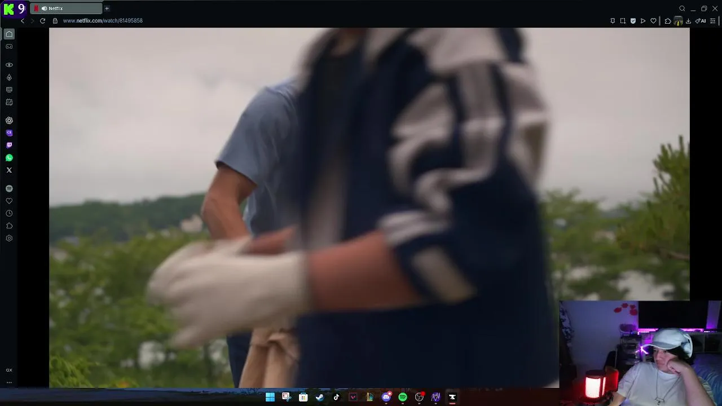Open Easy Setup sliders menu

pyautogui.click(x=713, y=21)
